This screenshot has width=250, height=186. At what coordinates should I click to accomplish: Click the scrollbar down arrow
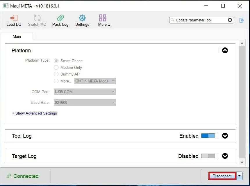click(242, 162)
